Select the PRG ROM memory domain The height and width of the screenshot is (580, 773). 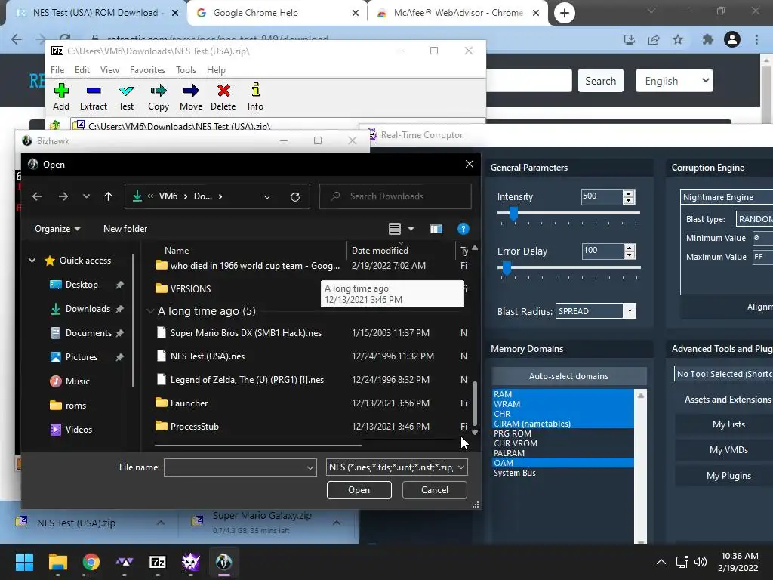(x=513, y=433)
